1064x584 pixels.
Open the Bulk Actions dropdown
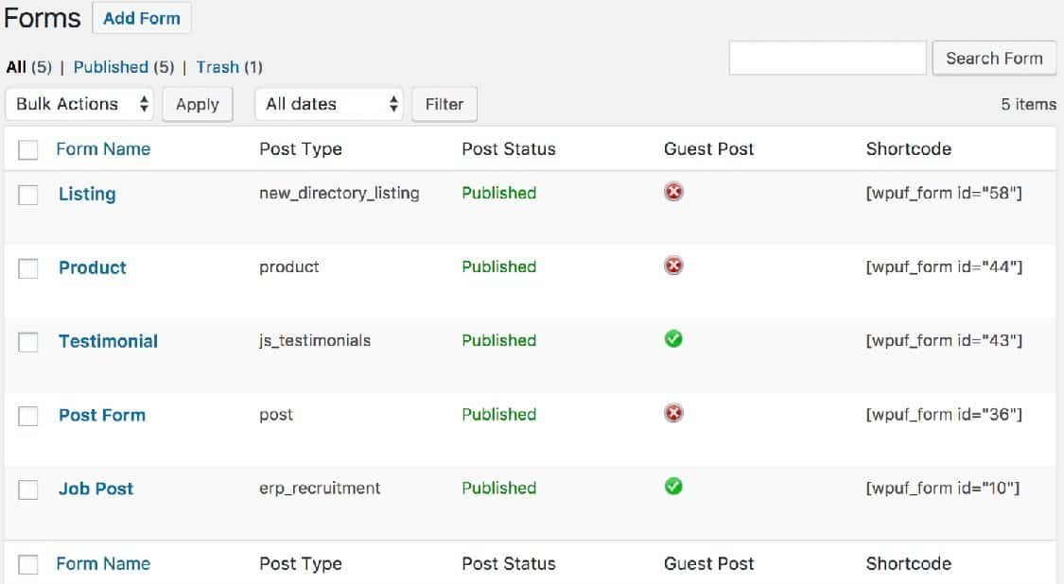[80, 104]
